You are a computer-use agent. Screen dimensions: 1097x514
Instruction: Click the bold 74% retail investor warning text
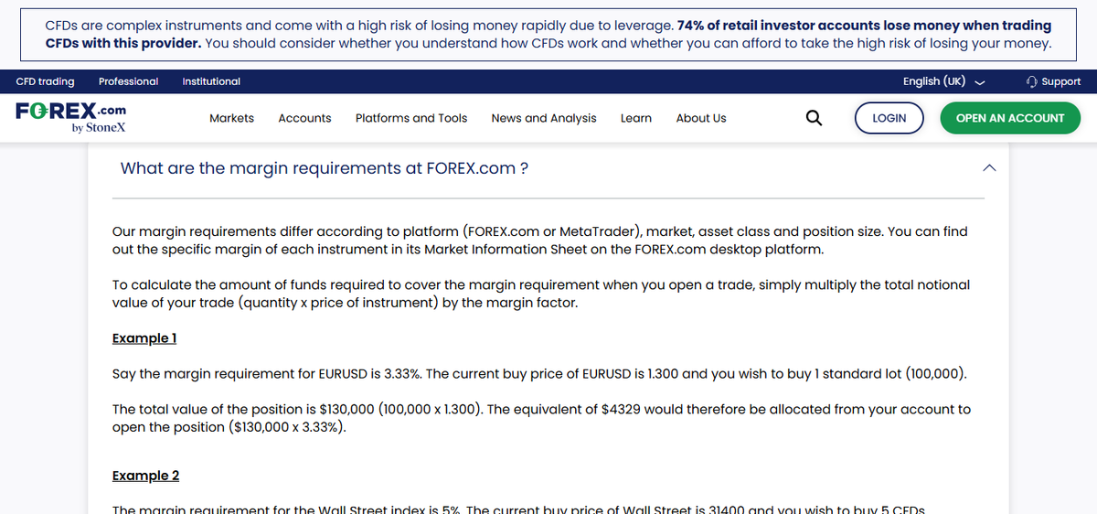548,34
